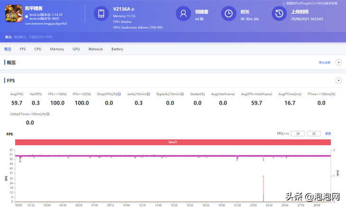Click the red label1 bar
Screen dimensions: 346x207
173,142
